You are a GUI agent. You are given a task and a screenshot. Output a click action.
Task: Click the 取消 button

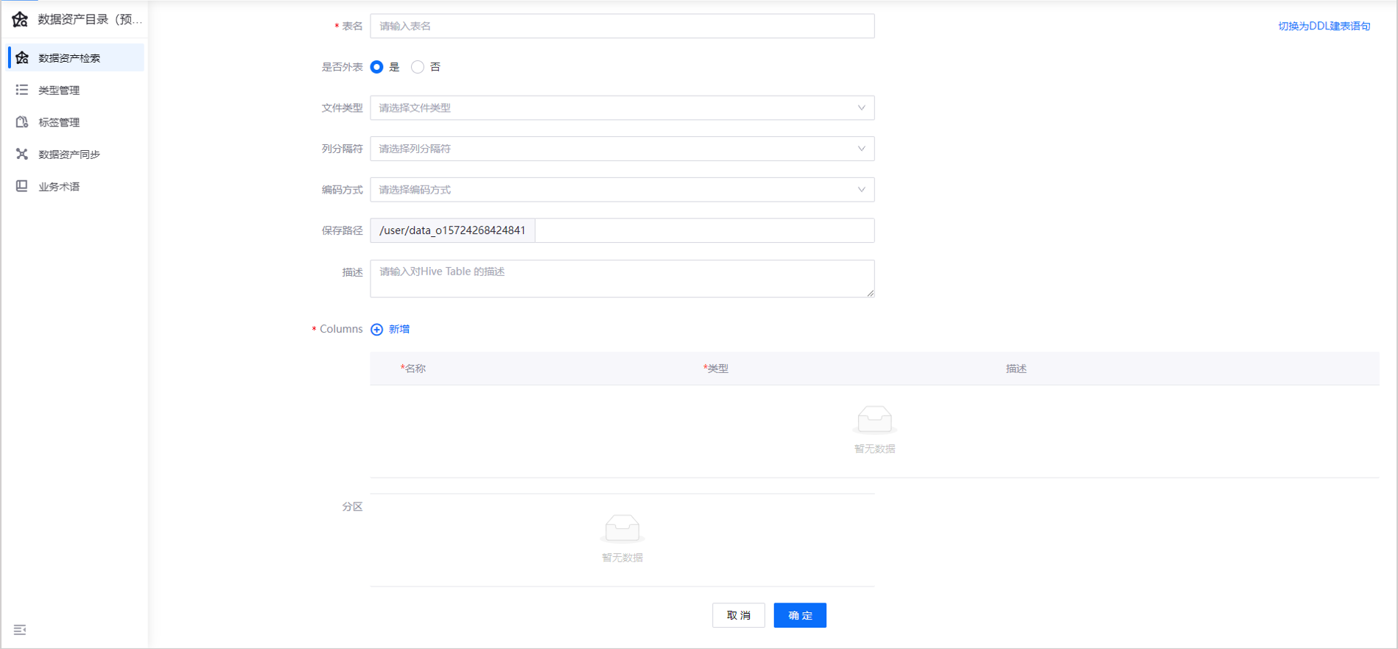738,615
